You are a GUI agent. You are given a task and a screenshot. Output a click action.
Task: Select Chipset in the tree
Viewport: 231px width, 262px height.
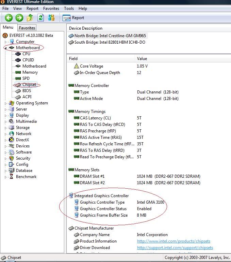tap(29, 85)
